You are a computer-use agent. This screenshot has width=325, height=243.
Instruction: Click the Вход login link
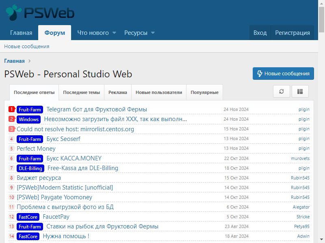coord(260,33)
